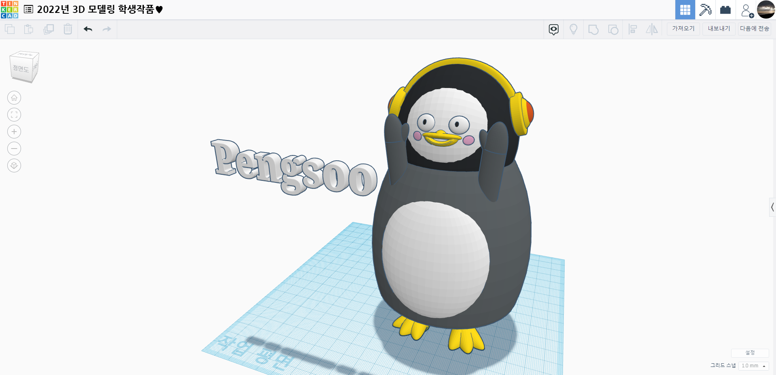Zoom in with plus button
The height and width of the screenshot is (375, 776).
[14, 132]
